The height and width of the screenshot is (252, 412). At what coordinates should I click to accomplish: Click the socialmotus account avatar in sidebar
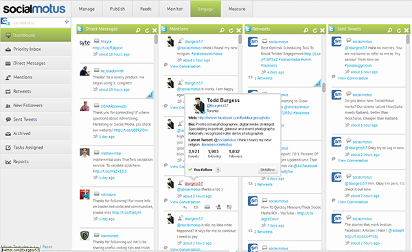click(x=5, y=21)
